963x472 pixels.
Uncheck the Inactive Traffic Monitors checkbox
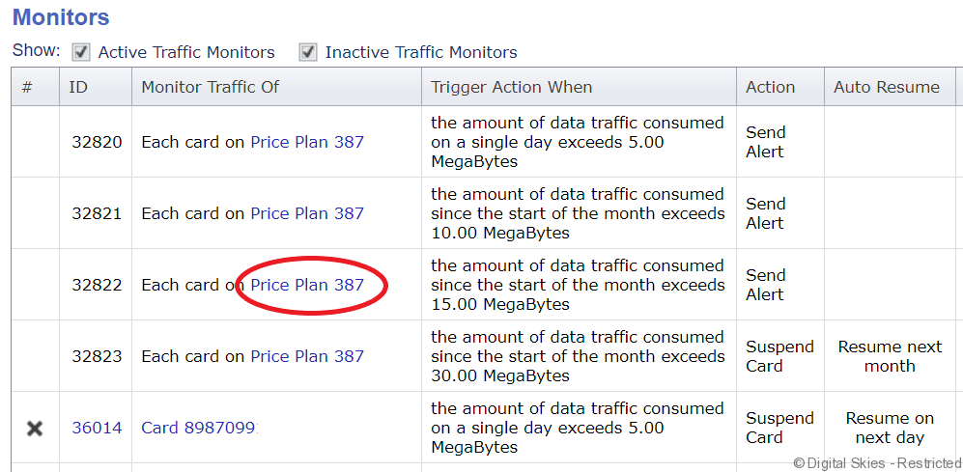click(308, 52)
